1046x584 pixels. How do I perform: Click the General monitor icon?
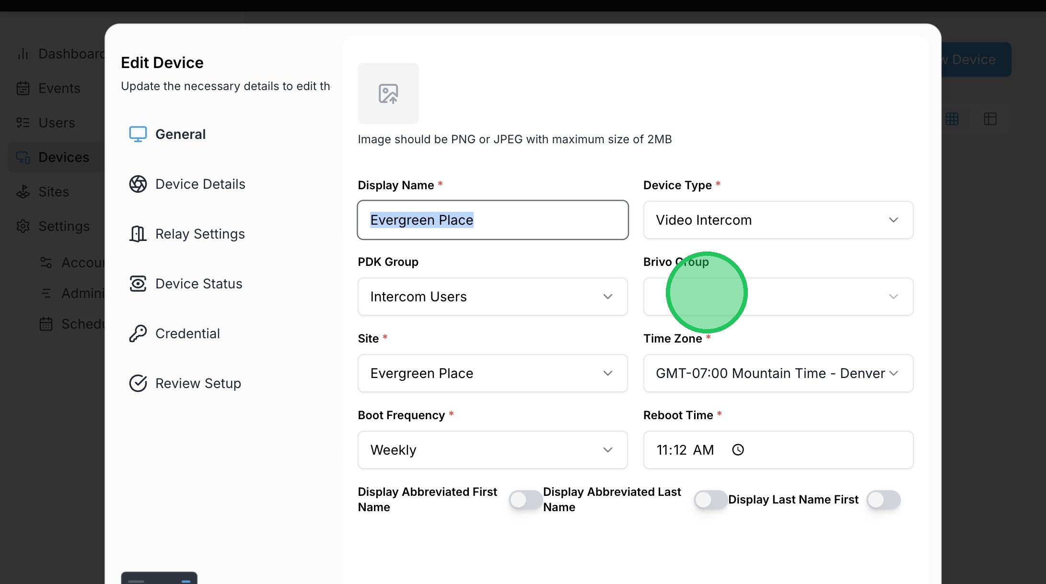138,134
